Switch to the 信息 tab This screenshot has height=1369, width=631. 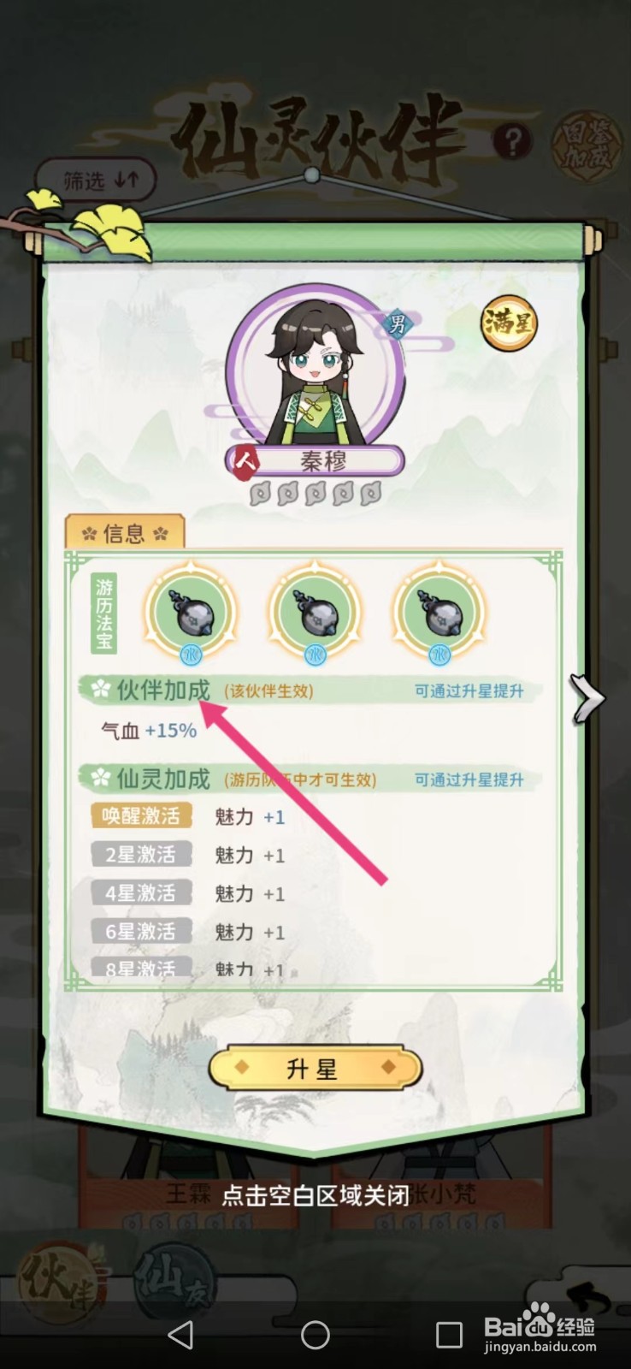[125, 533]
